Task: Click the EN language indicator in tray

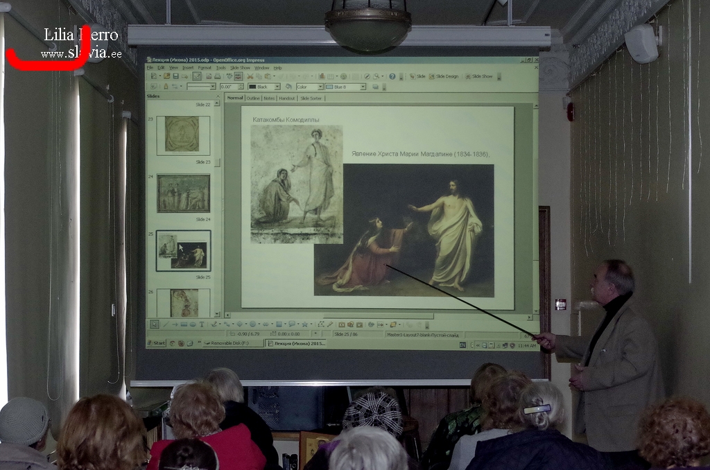Action: tap(462, 345)
